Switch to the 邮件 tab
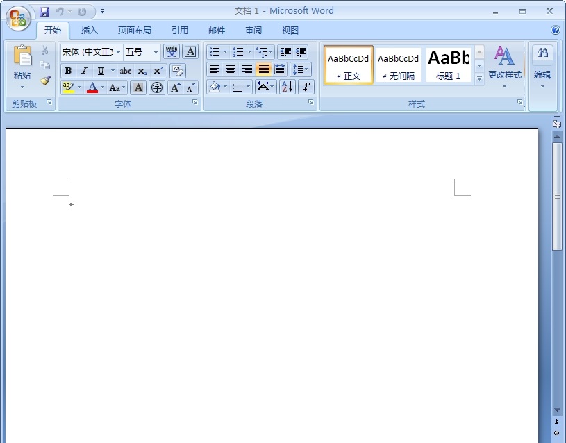This screenshot has width=566, height=443. pos(217,31)
